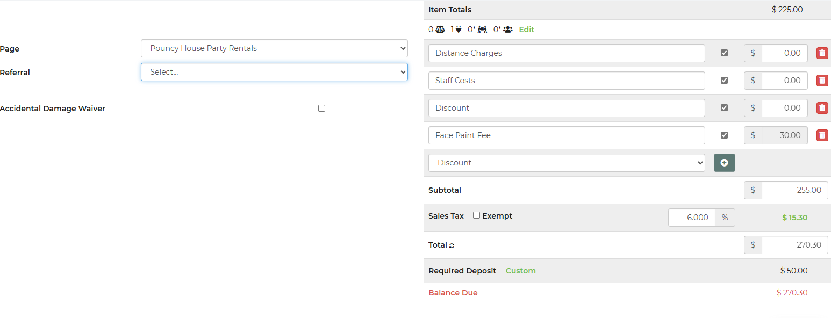831x318 pixels.
Task: Click the Distance Charges amount field
Action: (x=784, y=53)
